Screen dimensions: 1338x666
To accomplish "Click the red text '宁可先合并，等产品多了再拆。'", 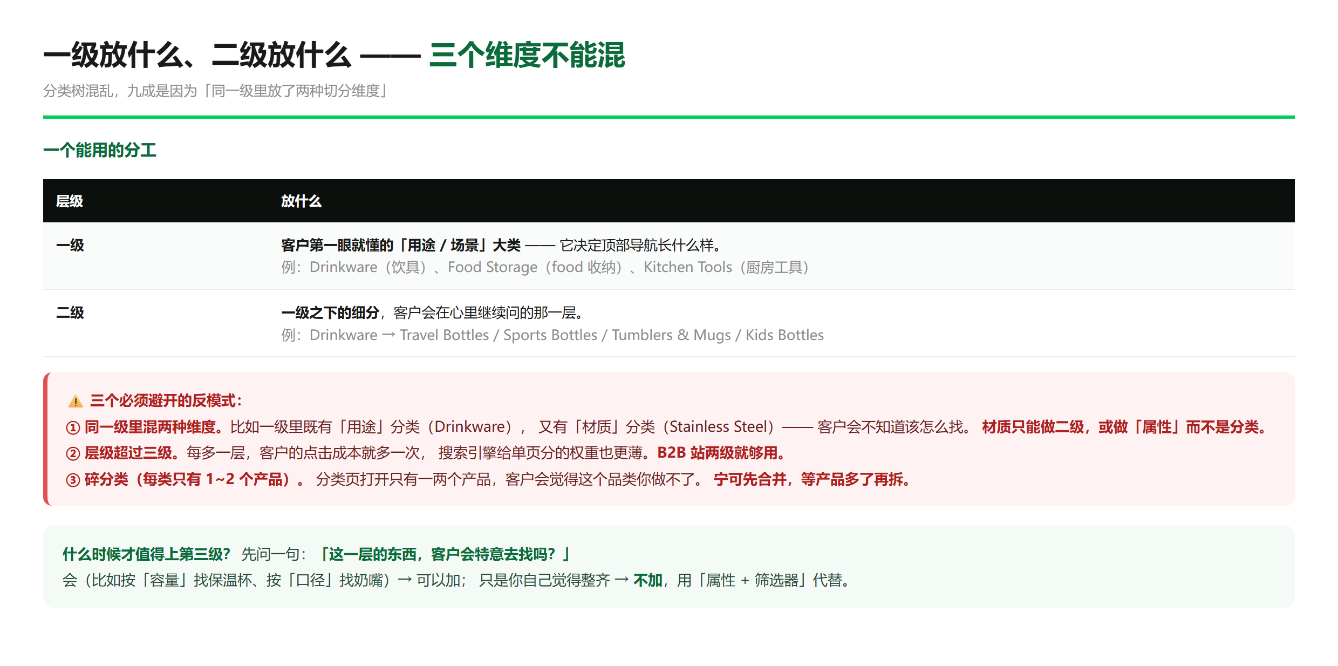I will tap(814, 480).
